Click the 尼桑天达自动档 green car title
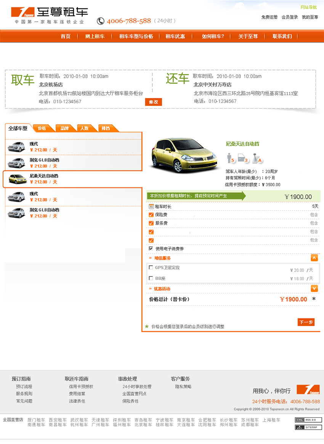 point(242,144)
